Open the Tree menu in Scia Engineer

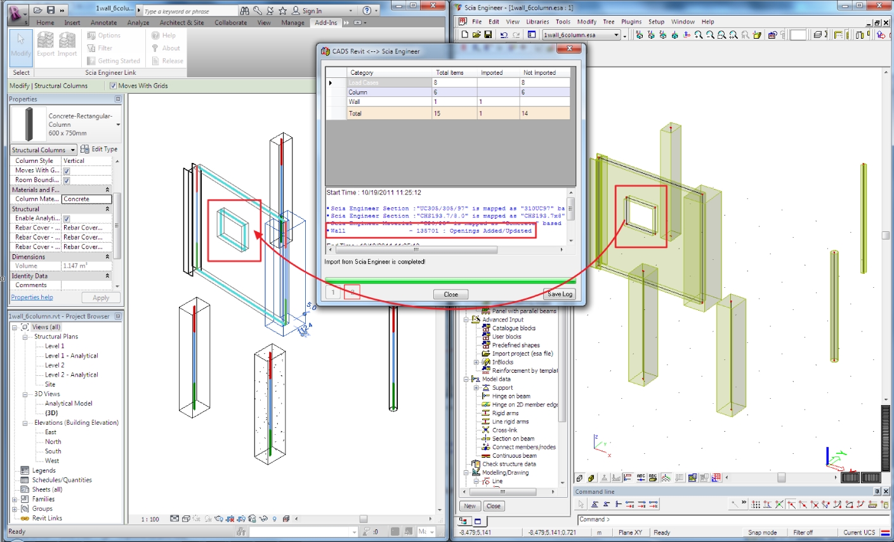pyautogui.click(x=608, y=22)
